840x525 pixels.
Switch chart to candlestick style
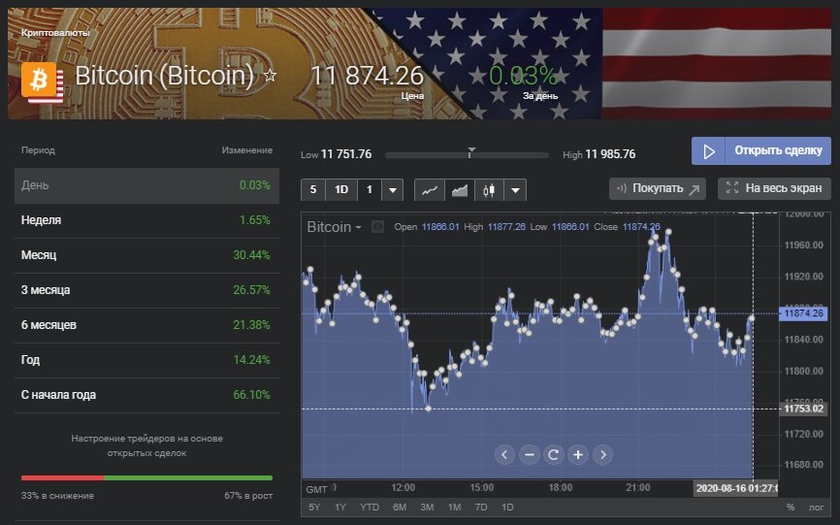[x=490, y=190]
